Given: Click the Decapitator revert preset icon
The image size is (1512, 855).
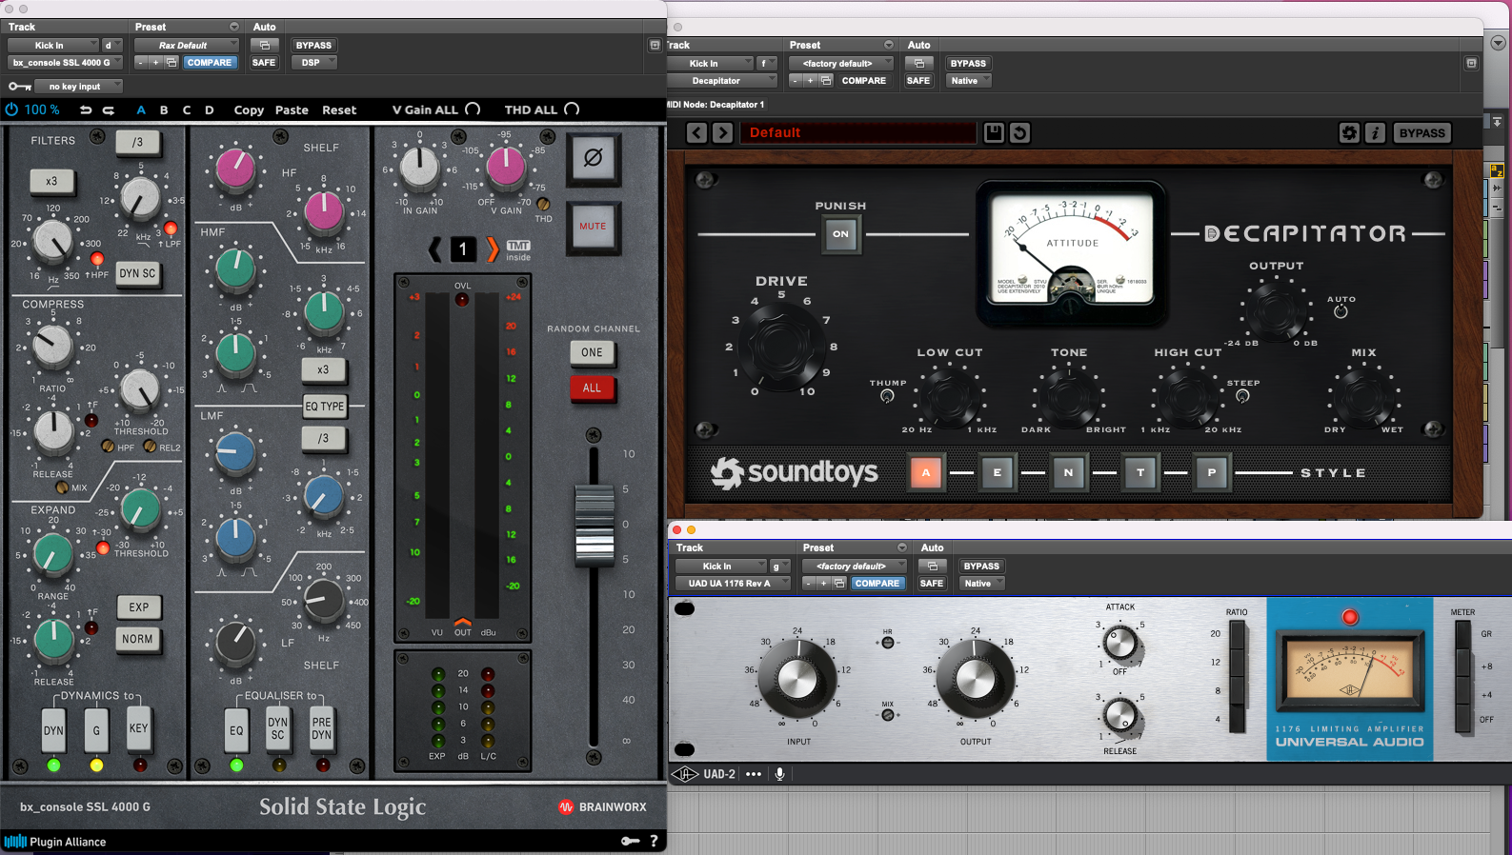Looking at the screenshot, I should click(x=1019, y=132).
